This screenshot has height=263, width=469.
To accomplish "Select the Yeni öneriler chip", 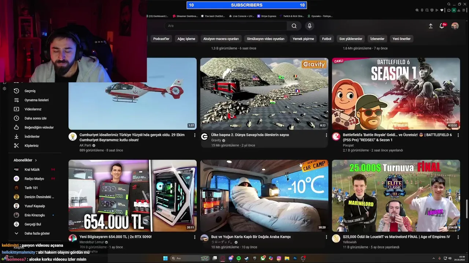I will click(x=402, y=39).
